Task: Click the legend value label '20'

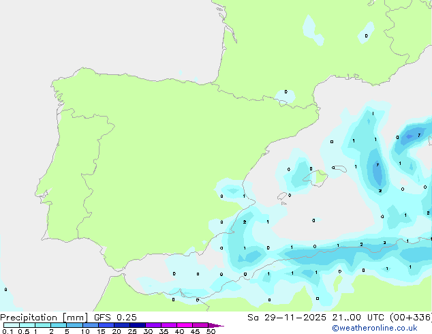Action: 117,331
